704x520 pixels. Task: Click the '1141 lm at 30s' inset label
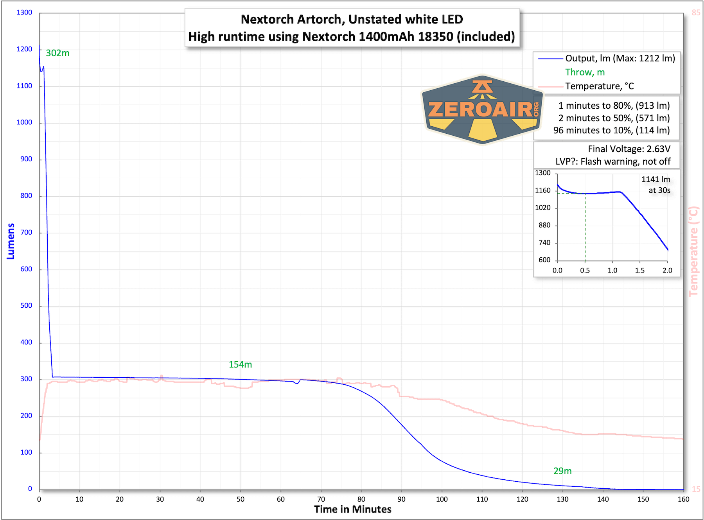click(x=656, y=185)
